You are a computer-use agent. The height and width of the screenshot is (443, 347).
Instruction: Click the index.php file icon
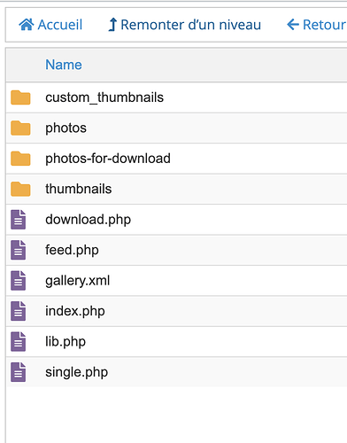(x=19, y=311)
